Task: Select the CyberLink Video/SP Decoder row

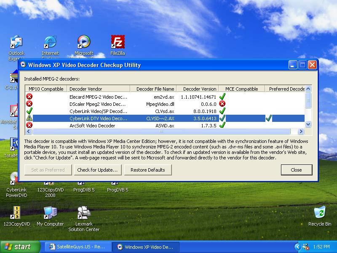Action: click(165, 111)
